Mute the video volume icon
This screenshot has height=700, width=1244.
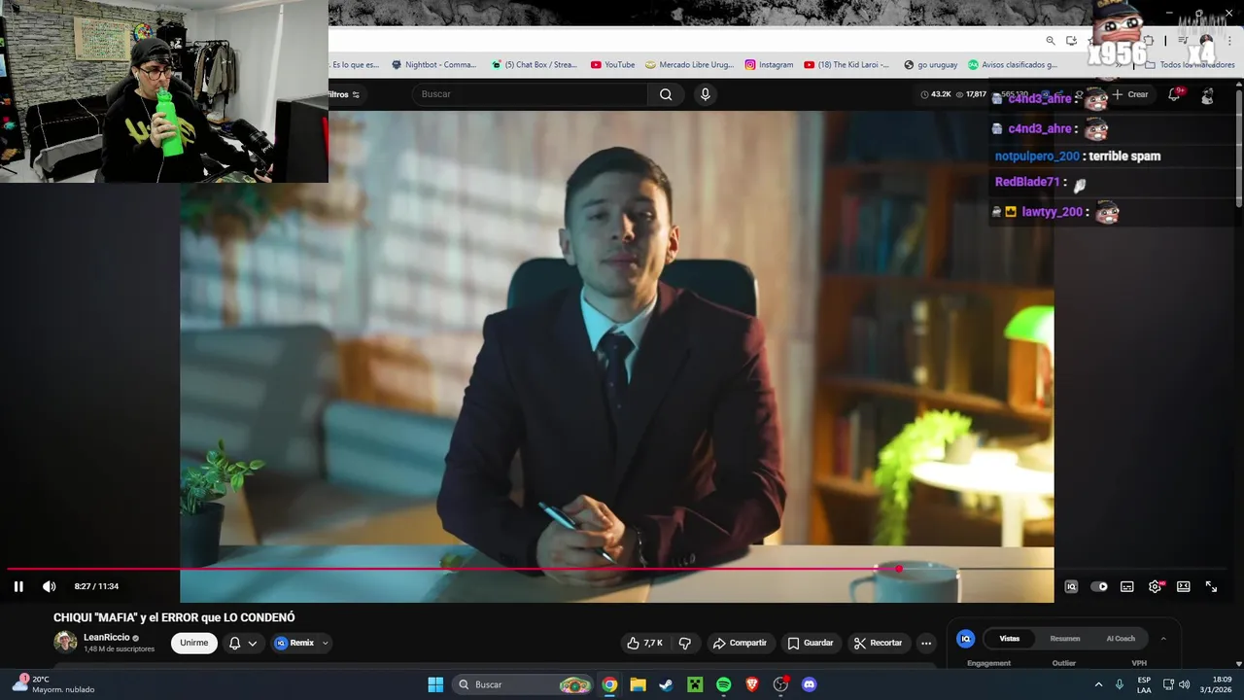point(49,586)
